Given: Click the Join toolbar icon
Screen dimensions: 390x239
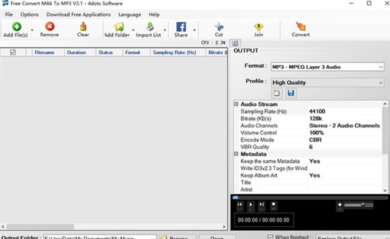Looking at the screenshot, I should pyautogui.click(x=258, y=27).
